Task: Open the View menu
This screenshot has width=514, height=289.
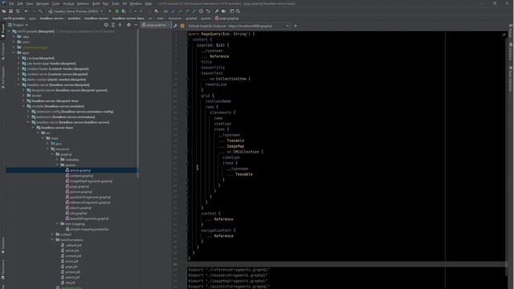Action: [30, 3]
